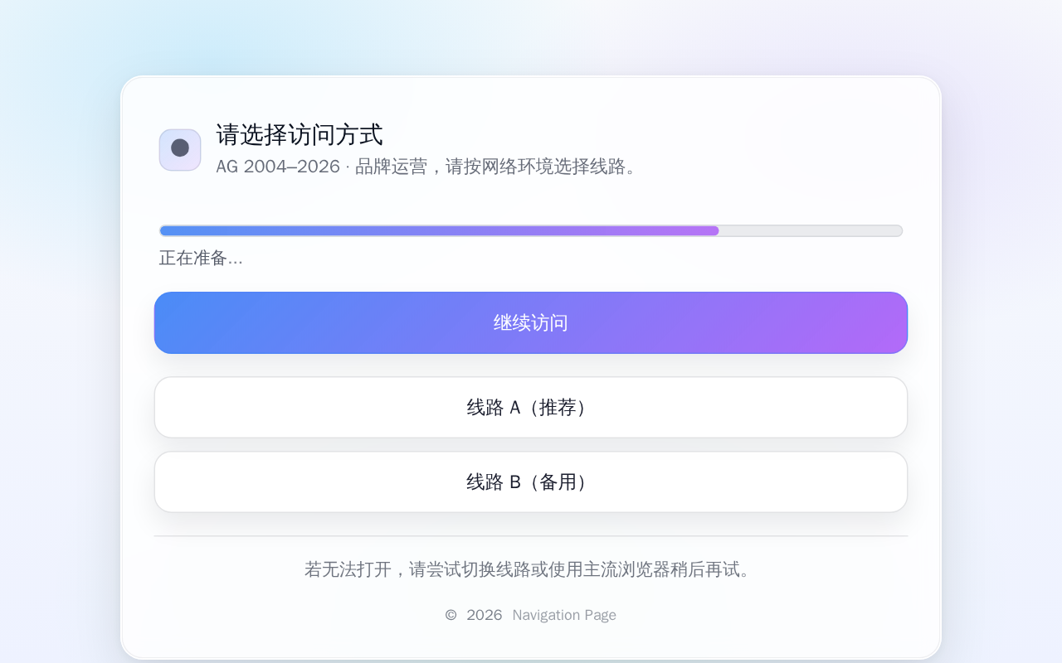Choose 线路 B（备用）option
This screenshot has width=1062, height=663.
point(530,482)
